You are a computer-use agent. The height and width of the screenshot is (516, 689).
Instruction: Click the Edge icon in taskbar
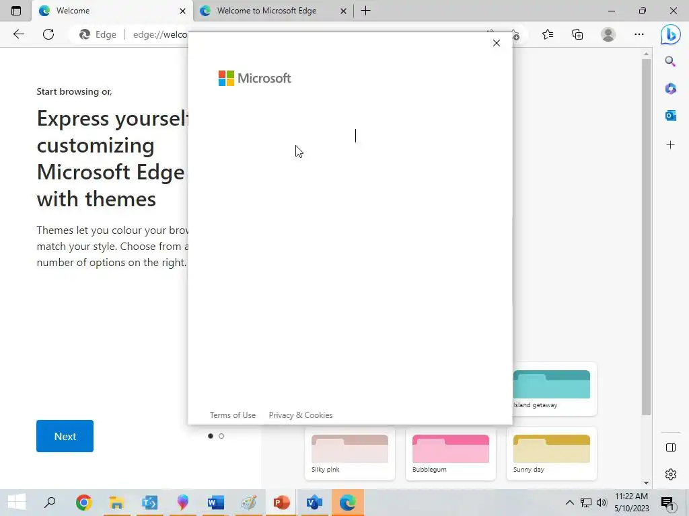pos(347,503)
